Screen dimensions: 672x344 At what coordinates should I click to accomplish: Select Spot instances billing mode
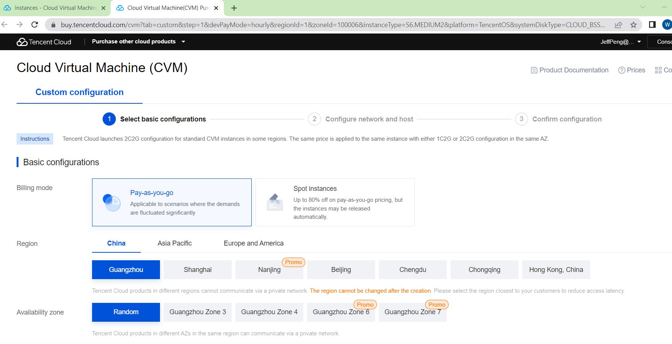[335, 202]
